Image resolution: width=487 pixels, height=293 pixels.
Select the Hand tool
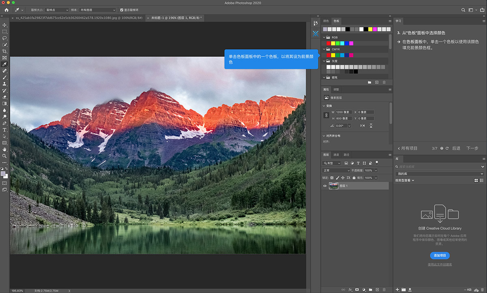(x=4, y=149)
